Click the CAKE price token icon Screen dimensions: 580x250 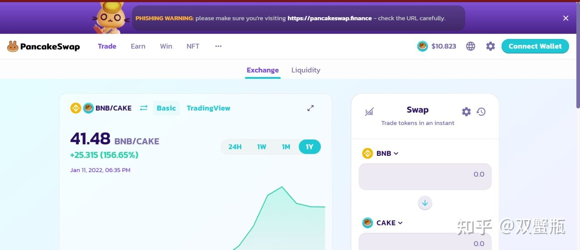[422, 46]
